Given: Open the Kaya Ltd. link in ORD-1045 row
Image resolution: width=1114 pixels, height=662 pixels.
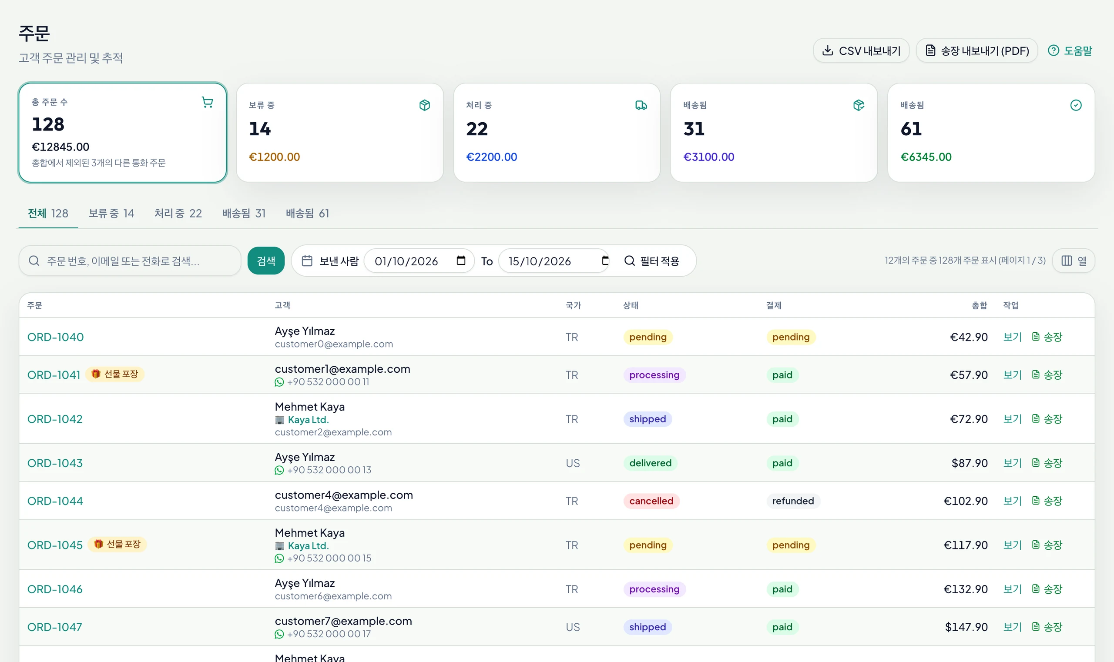Looking at the screenshot, I should [x=308, y=546].
